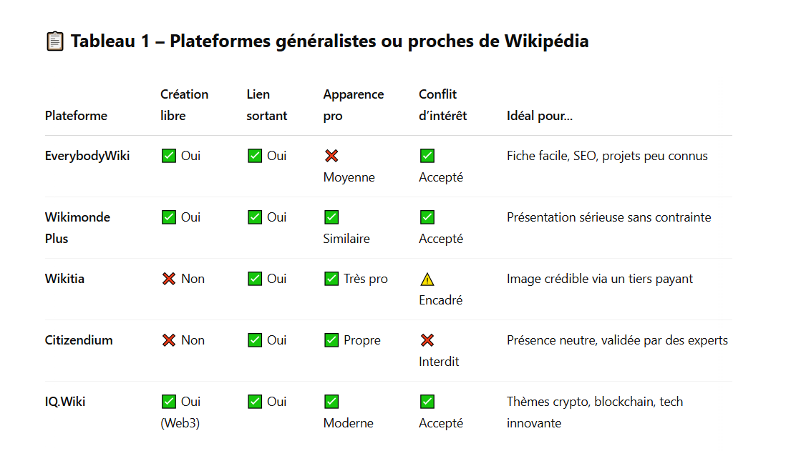Click the red cross next to Citizendium's Interdit

tap(427, 340)
